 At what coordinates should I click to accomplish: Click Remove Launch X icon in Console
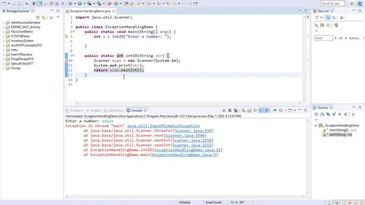[230, 110]
